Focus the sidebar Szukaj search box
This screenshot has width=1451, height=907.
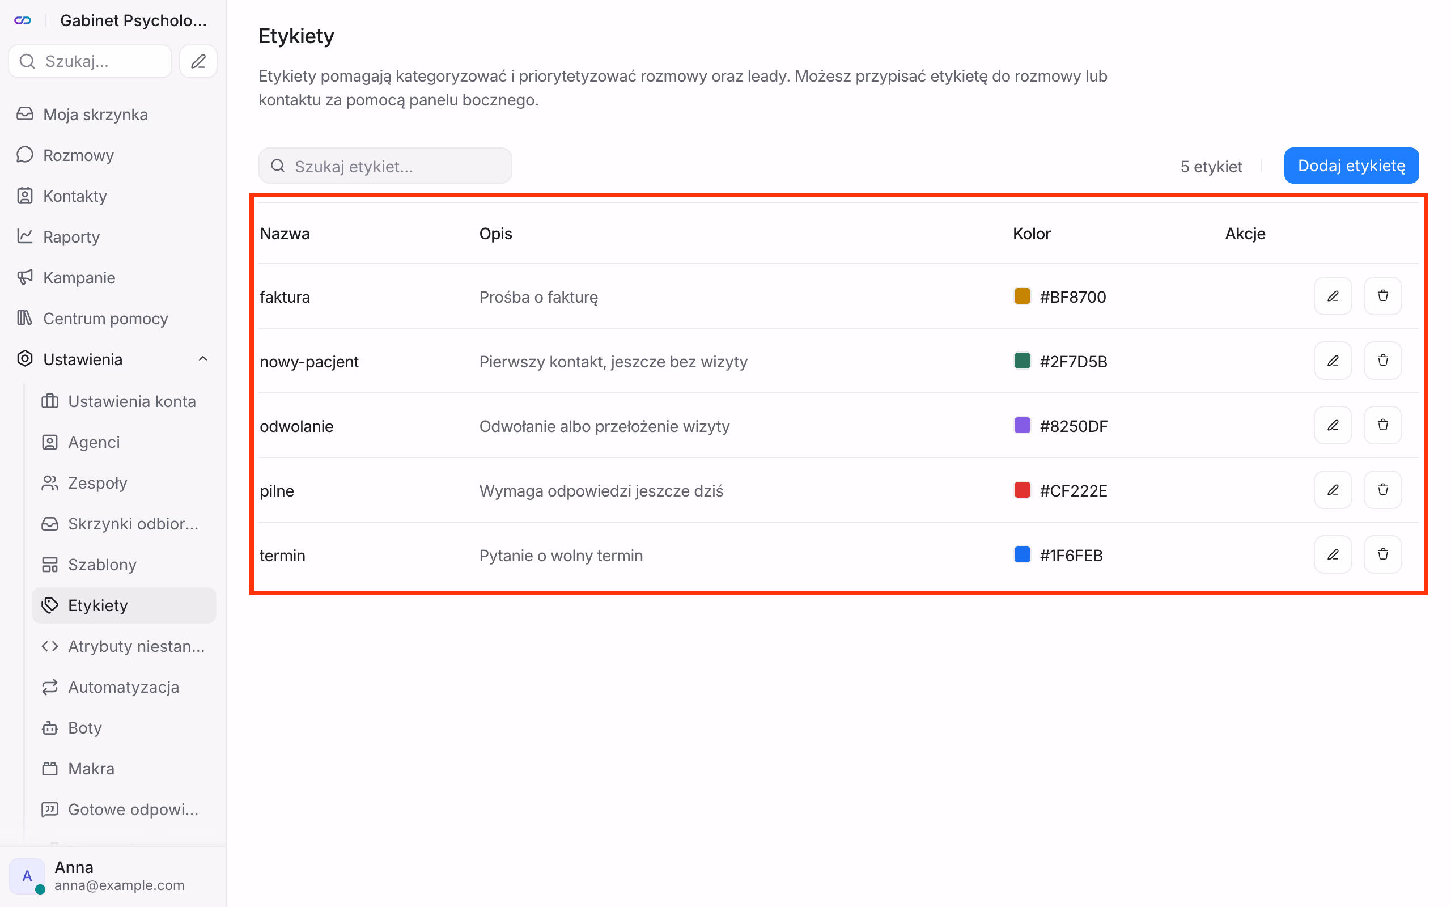tap(90, 61)
